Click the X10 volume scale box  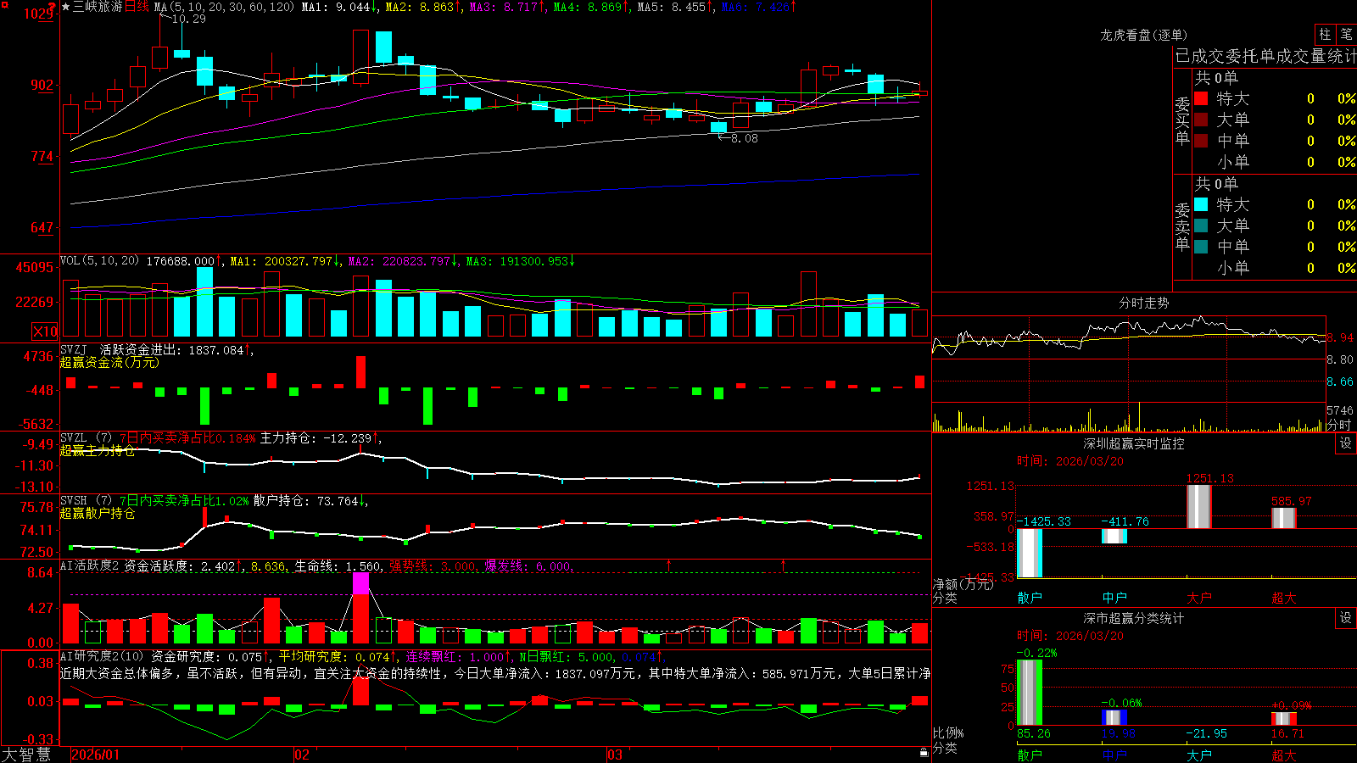click(45, 331)
